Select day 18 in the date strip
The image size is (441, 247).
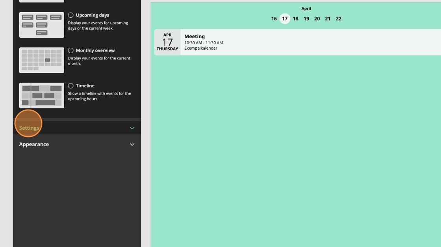coord(295,19)
